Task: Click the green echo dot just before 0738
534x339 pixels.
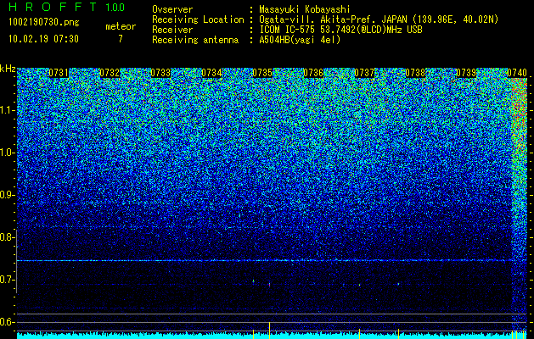Action: [398, 284]
